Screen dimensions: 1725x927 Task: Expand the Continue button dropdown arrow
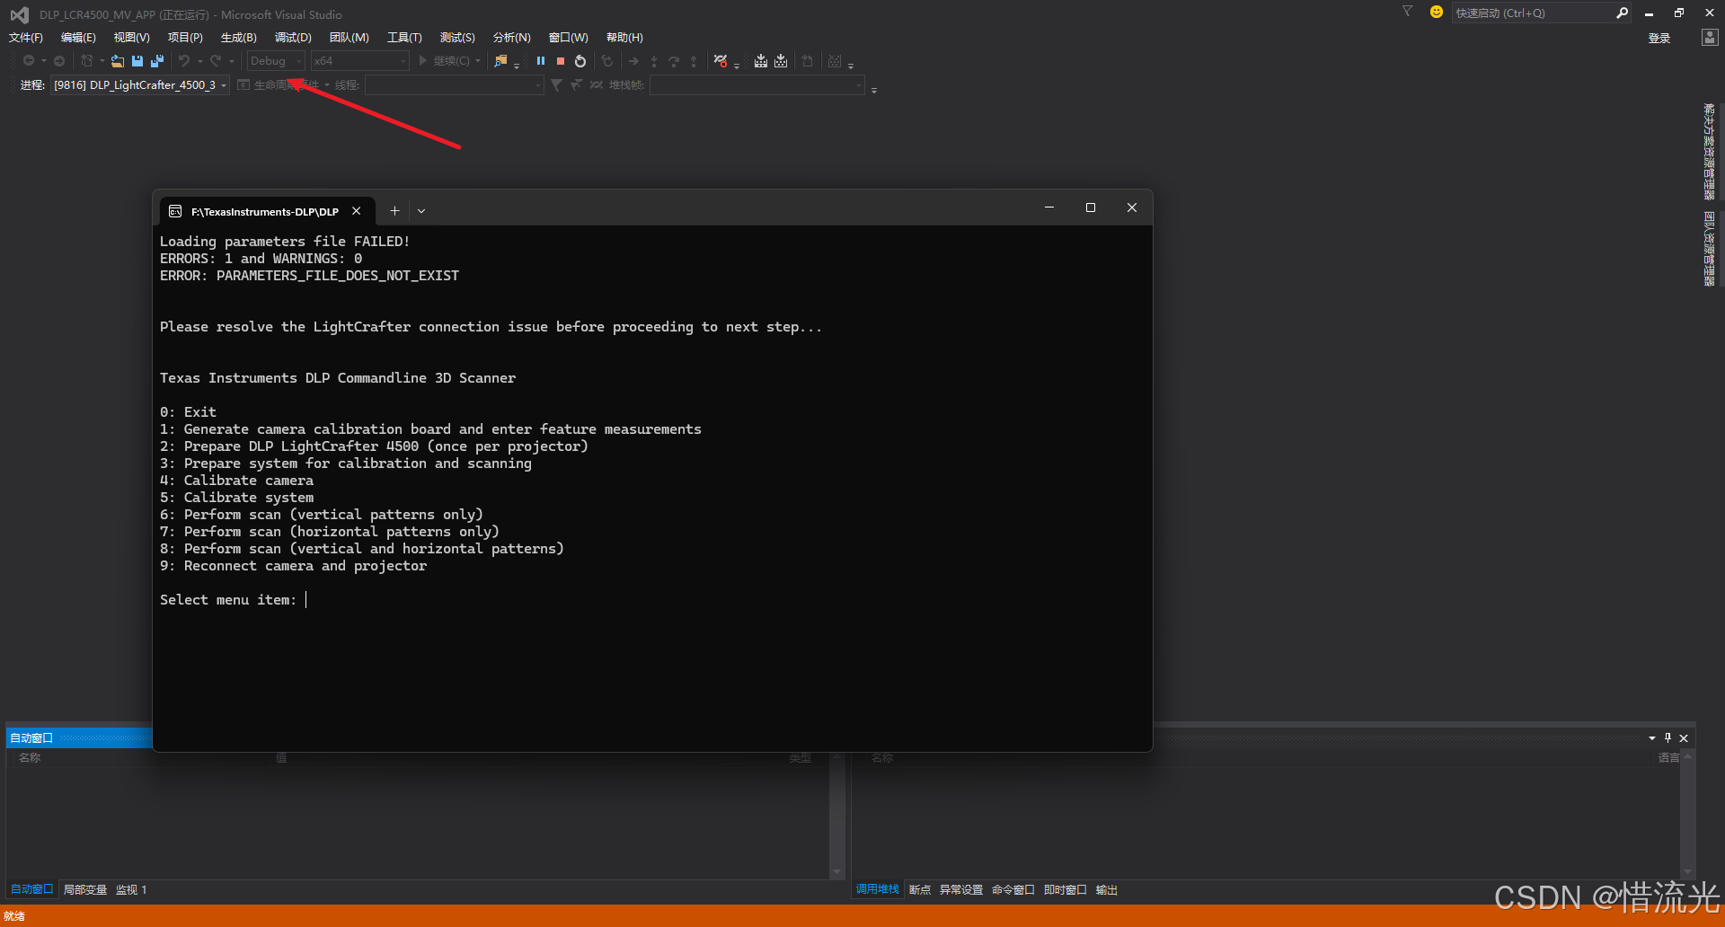[x=478, y=61]
